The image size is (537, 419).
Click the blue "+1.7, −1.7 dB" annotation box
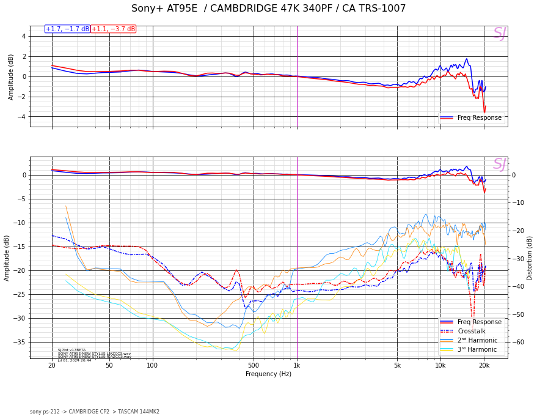(x=67, y=29)
